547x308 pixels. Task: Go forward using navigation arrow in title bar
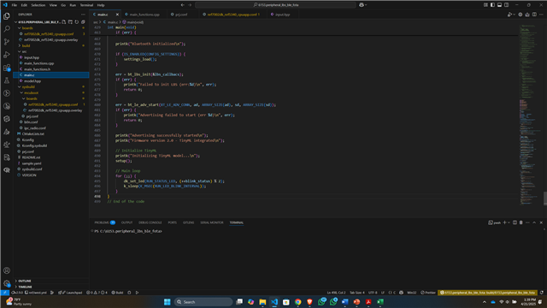click(x=190, y=5)
